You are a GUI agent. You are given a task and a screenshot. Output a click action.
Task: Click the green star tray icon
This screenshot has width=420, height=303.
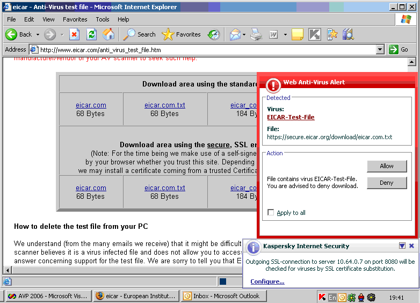pyautogui.click(x=351, y=298)
